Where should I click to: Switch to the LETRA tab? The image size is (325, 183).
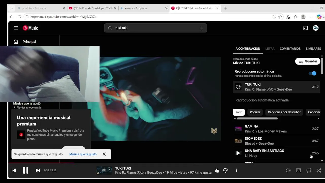click(x=270, y=49)
